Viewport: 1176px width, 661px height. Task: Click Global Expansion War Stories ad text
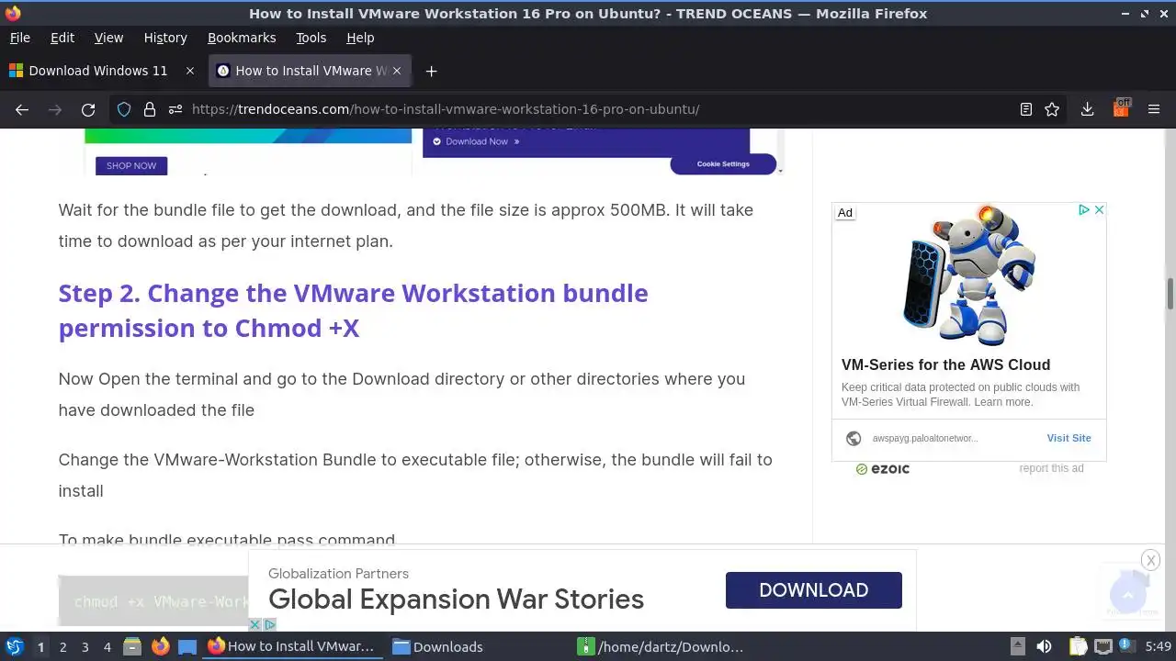click(456, 599)
